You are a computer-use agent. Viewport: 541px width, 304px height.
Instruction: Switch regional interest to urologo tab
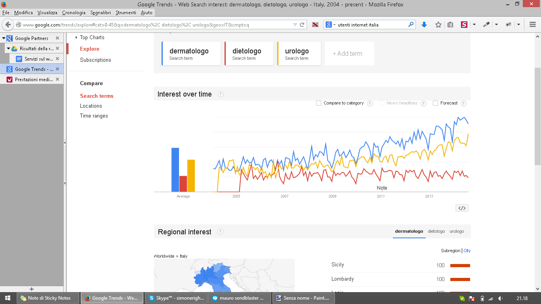click(457, 231)
